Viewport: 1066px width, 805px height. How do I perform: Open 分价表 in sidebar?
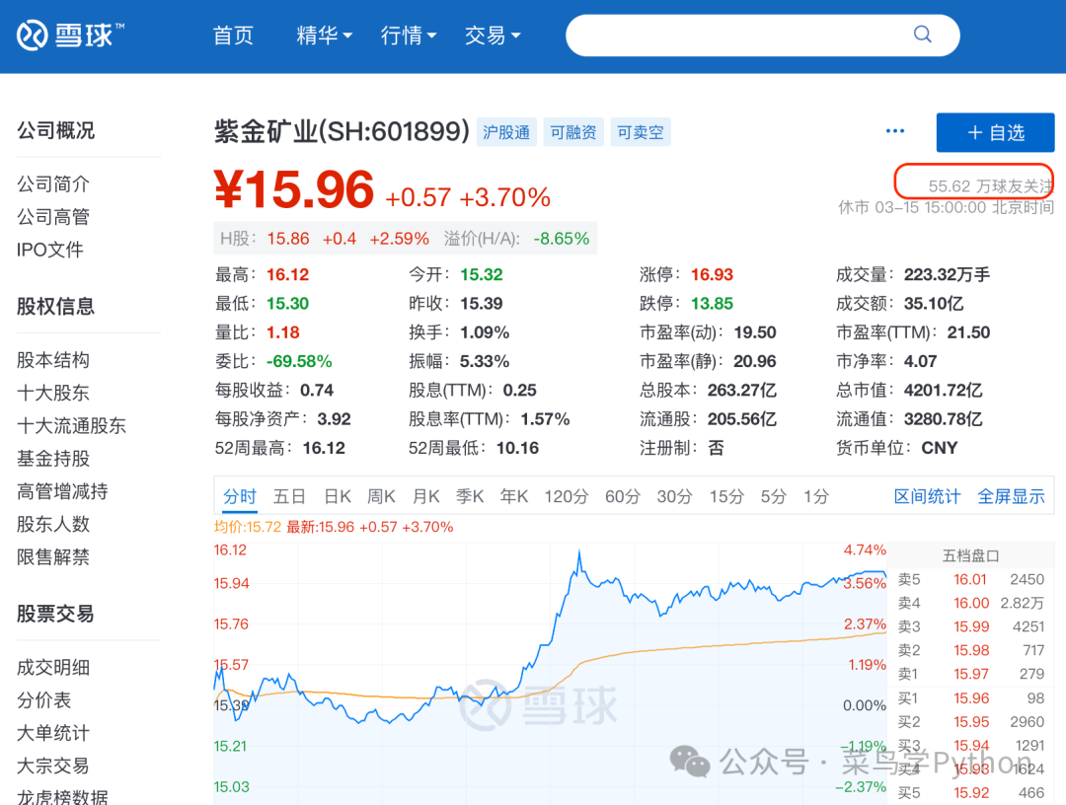(43, 700)
